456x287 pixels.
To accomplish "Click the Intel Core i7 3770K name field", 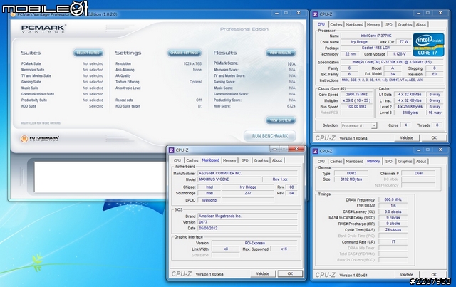I will [x=376, y=36].
